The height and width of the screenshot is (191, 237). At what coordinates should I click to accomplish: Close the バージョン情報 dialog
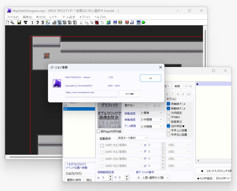click(161, 67)
